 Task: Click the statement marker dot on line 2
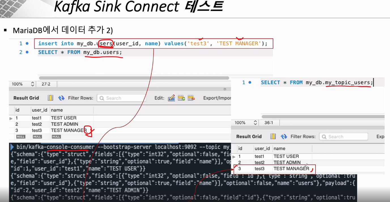tap(27, 52)
